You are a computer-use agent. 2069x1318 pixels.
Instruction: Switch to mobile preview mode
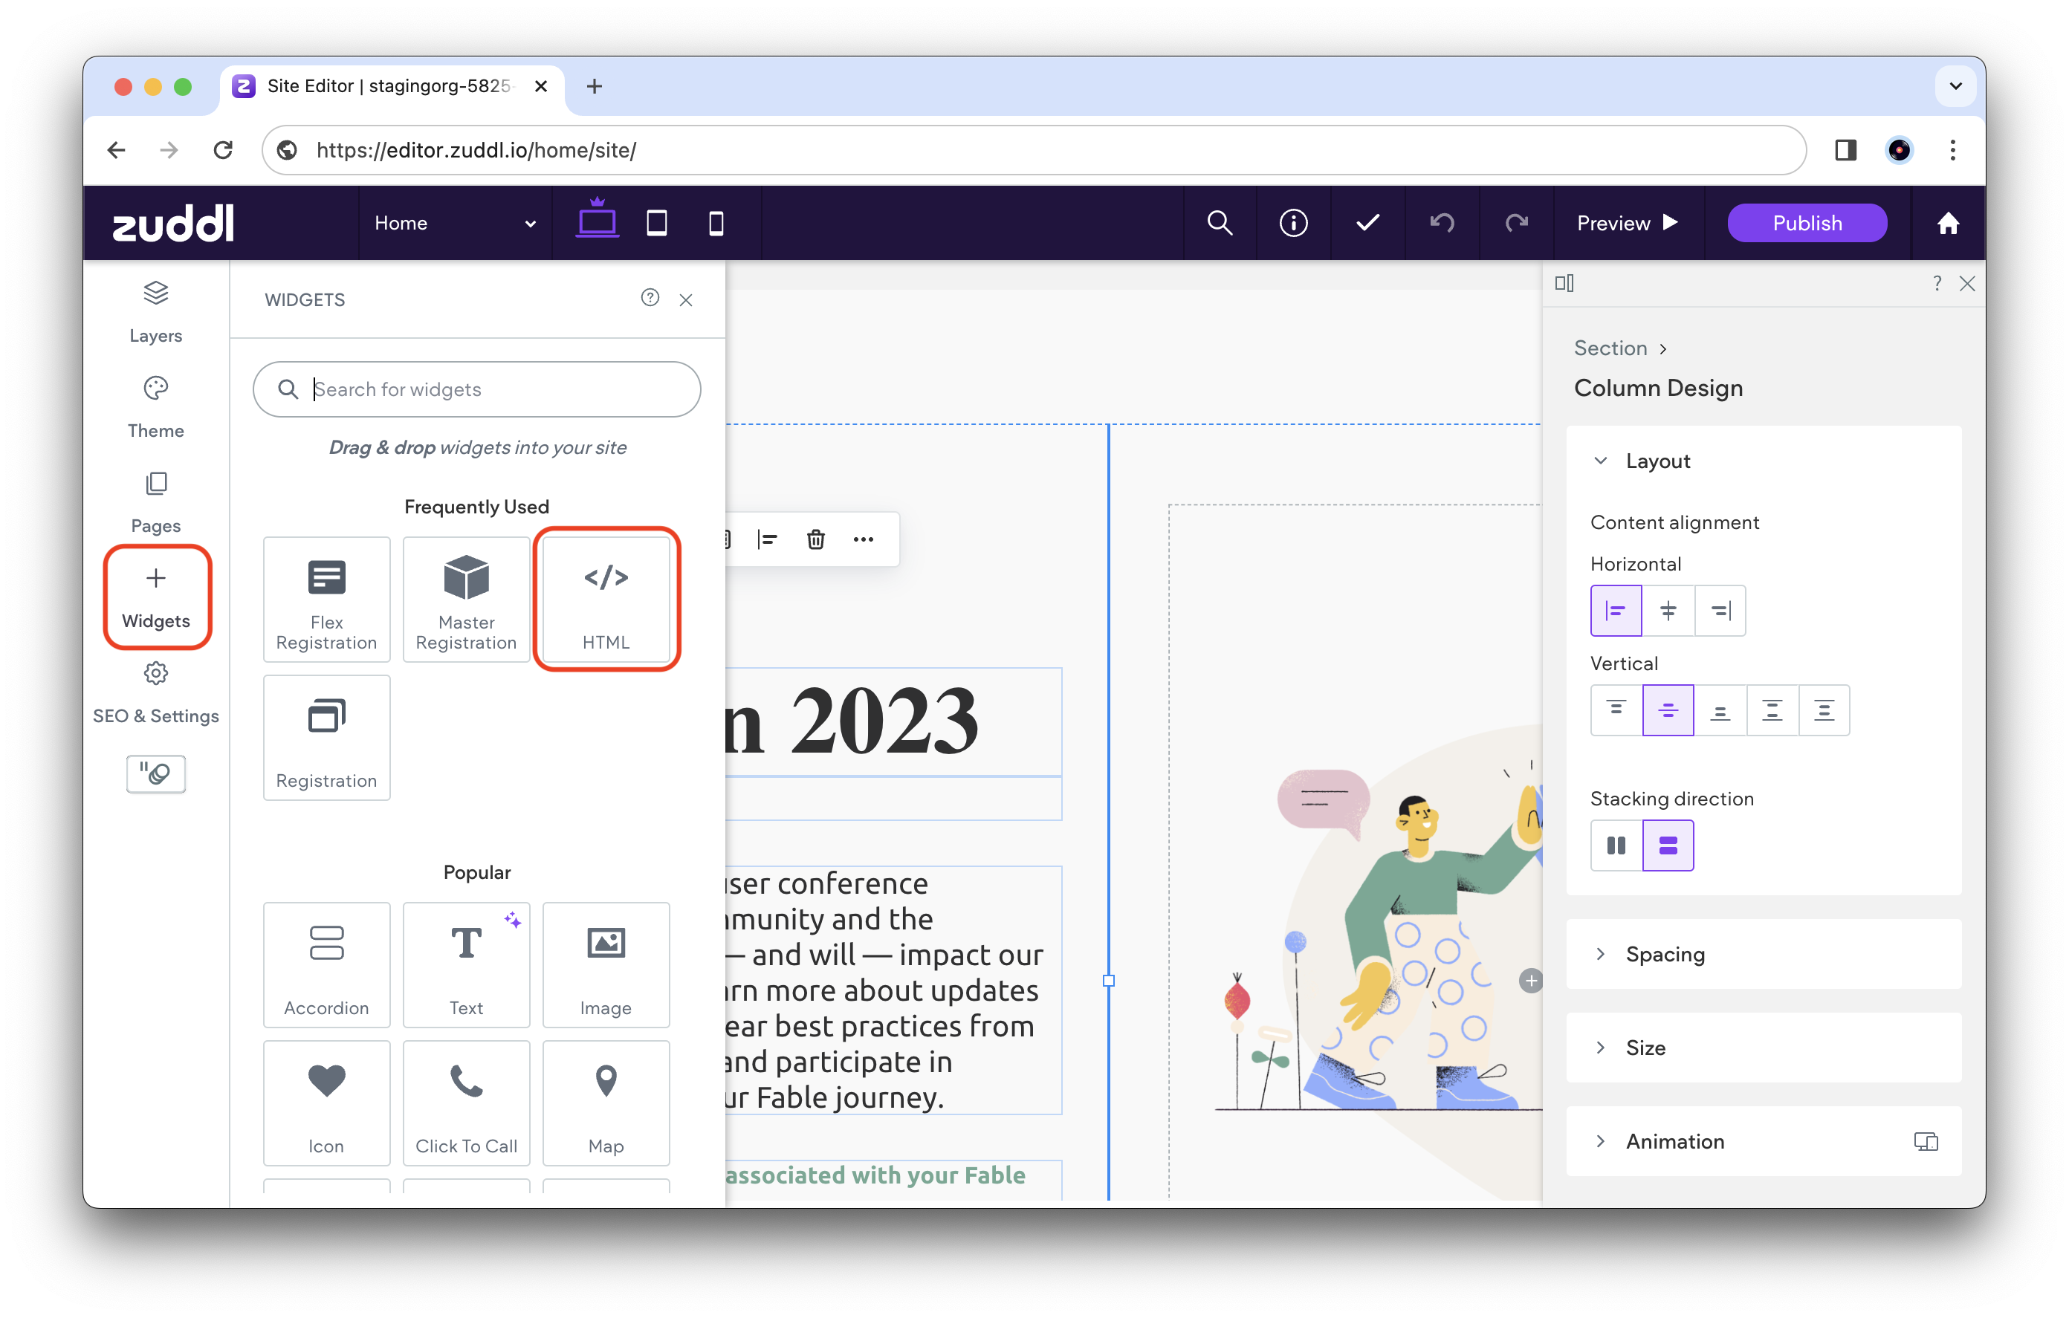(x=716, y=223)
